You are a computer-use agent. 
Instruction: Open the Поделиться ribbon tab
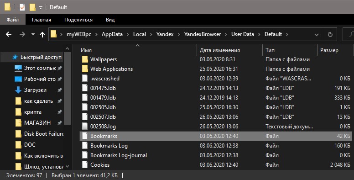pos(78,20)
